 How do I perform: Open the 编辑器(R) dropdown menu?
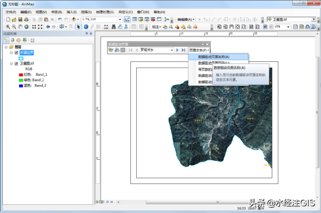point(186,20)
